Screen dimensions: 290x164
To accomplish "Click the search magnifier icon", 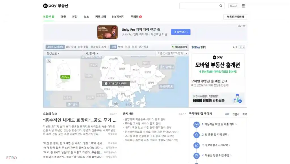I will click(221, 6).
